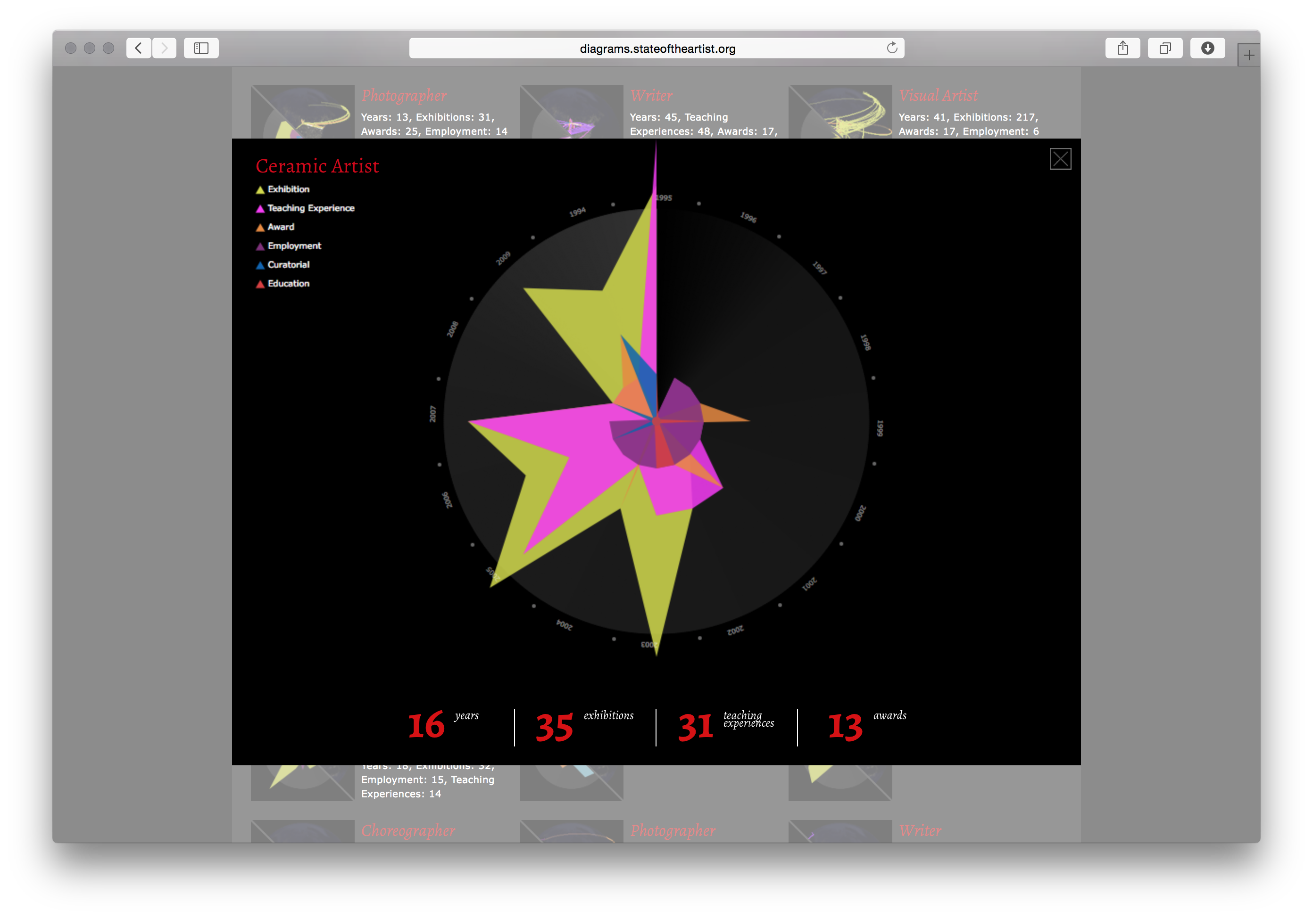Open a new tab with plus button
The height and width of the screenshot is (918, 1313).
pyautogui.click(x=1248, y=56)
